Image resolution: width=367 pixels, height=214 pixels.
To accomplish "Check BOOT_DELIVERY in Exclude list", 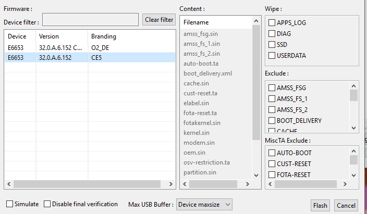I will pyautogui.click(x=272, y=120).
